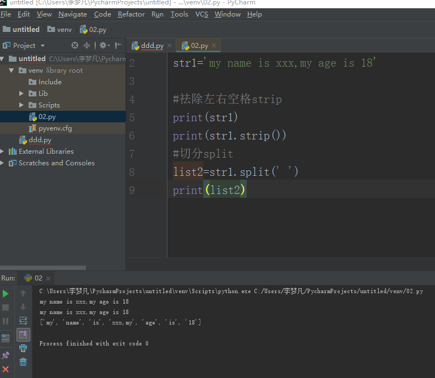Click the red Close icon in Run panel

[x=6, y=369]
